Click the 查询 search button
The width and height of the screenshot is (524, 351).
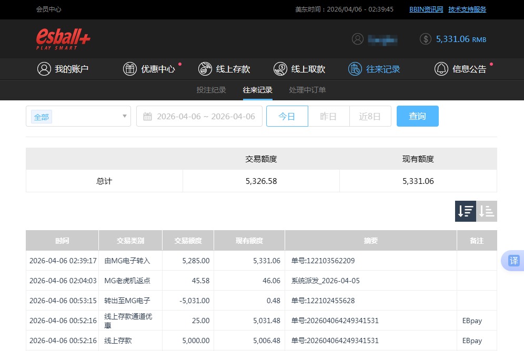point(417,116)
